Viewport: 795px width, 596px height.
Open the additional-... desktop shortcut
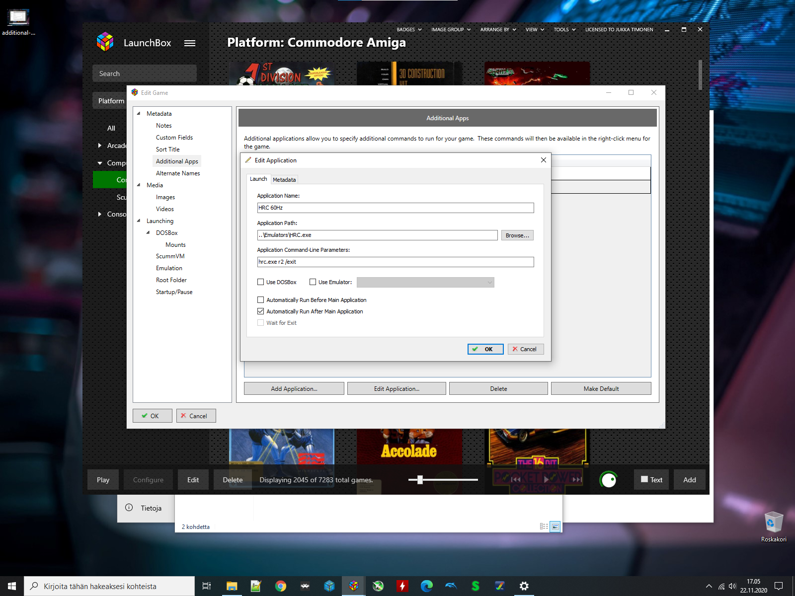tap(18, 22)
